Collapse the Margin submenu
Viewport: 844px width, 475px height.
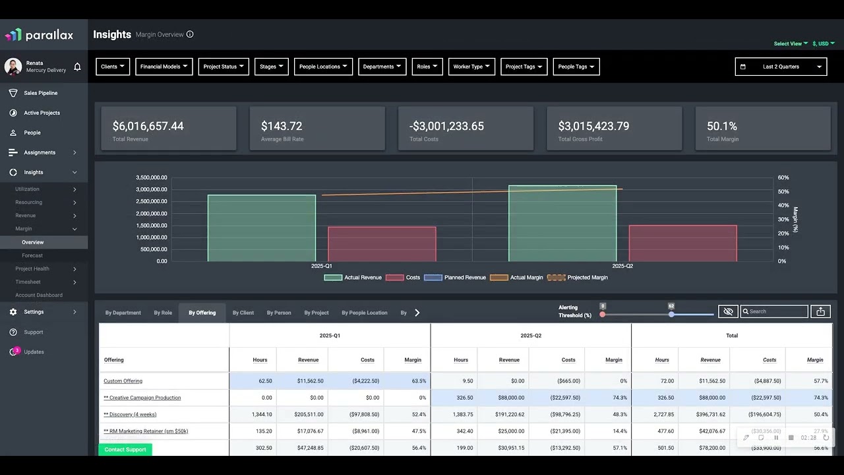point(44,229)
